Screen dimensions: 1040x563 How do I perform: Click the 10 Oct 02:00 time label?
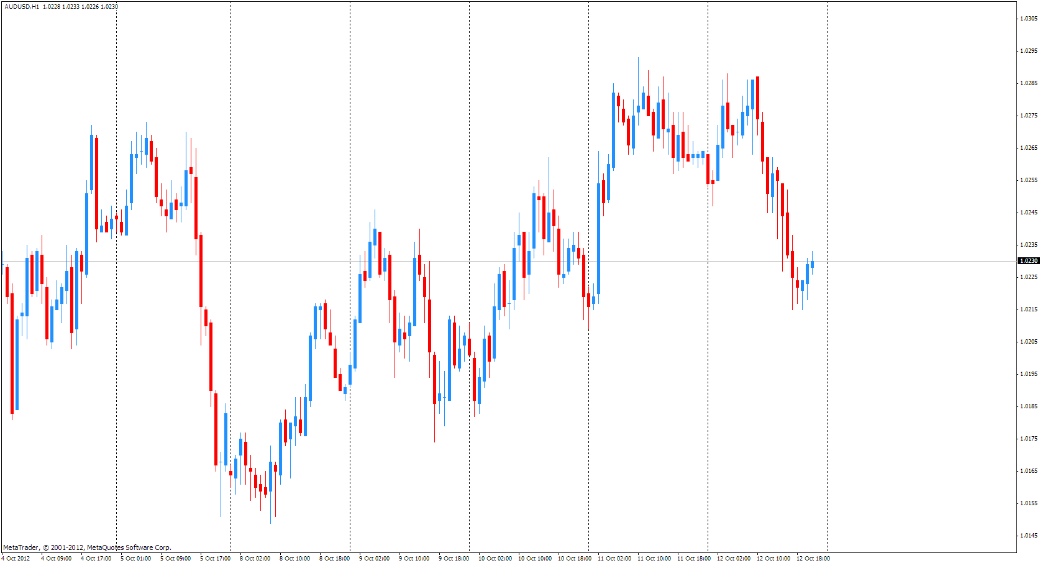[x=495, y=558]
